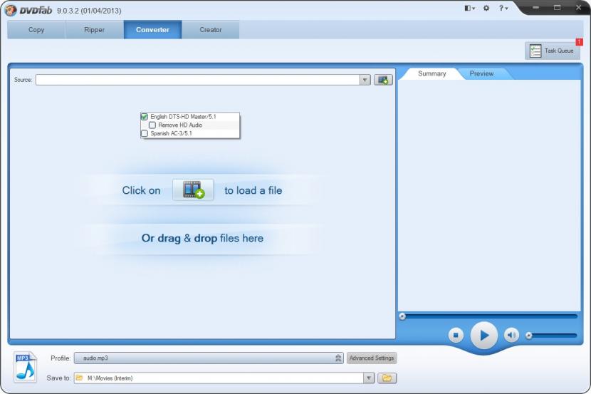Switch to the Copy tab
Image resolution: width=591 pixels, height=394 pixels.
tap(36, 30)
